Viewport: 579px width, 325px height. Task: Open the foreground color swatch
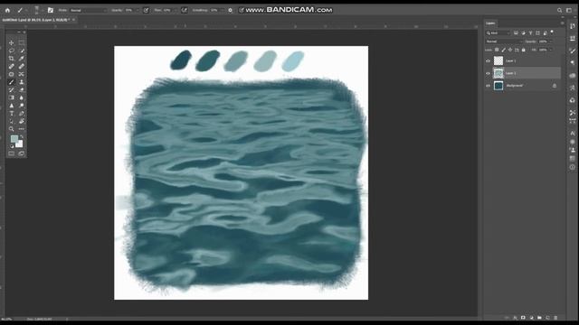pyautogui.click(x=14, y=138)
